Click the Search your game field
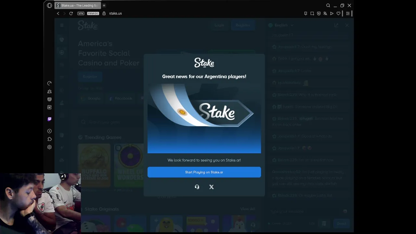Image resolution: width=416 pixels, height=234 pixels. 110,122
